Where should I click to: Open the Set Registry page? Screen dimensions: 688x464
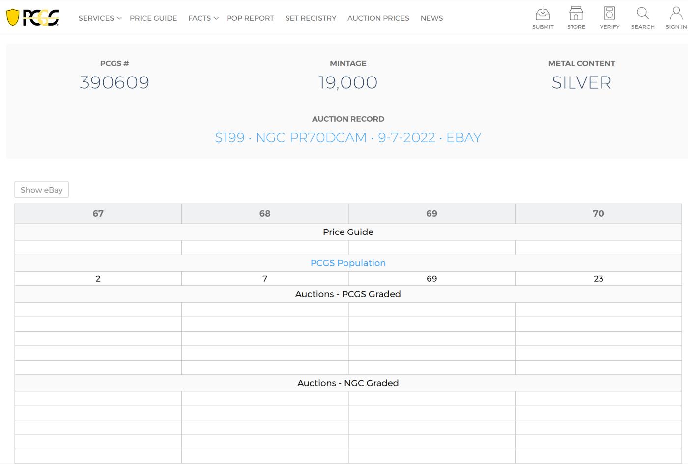pos(311,18)
